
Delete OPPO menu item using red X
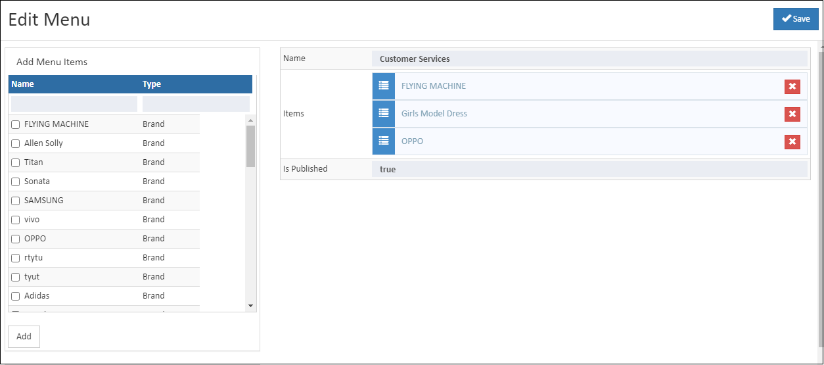coord(792,142)
